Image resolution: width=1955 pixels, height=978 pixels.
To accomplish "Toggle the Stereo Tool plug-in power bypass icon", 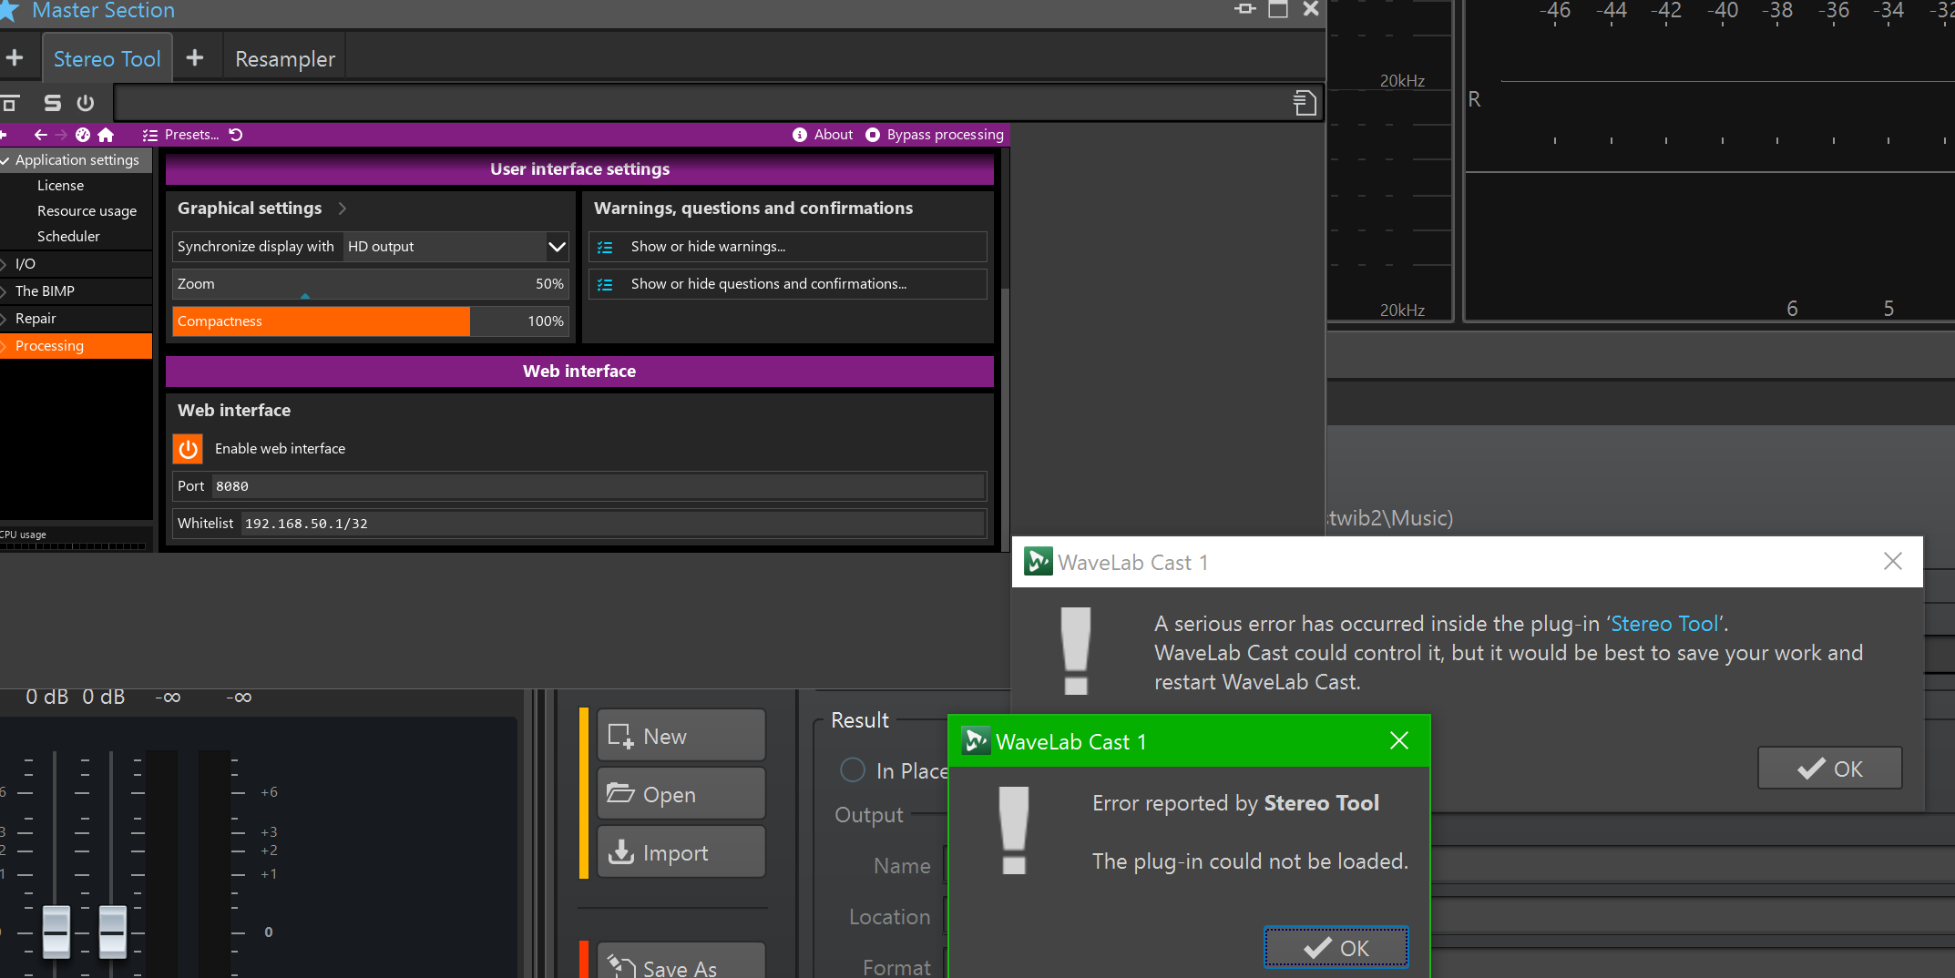I will 86,103.
